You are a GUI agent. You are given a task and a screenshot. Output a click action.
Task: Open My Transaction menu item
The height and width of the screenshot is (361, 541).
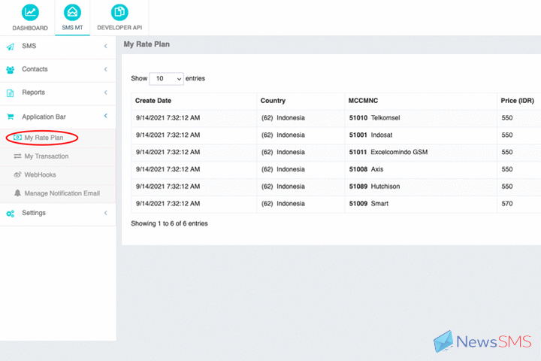46,156
